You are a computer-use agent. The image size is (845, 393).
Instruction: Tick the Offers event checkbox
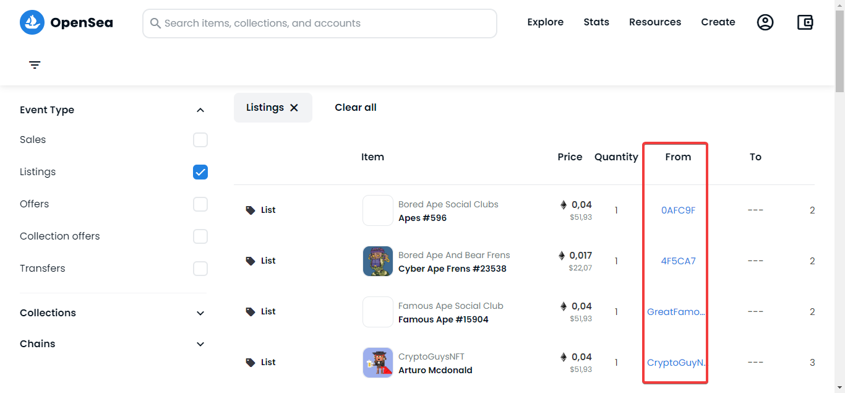click(200, 204)
